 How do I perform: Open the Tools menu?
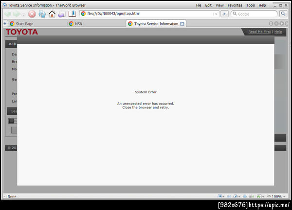251,5
